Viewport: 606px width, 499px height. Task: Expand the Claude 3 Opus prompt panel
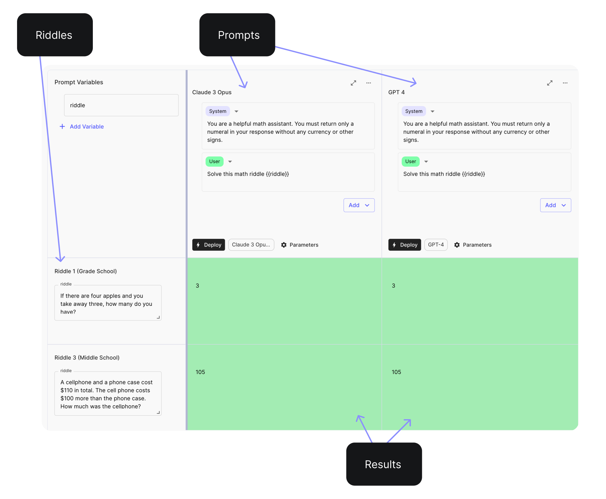tap(353, 83)
